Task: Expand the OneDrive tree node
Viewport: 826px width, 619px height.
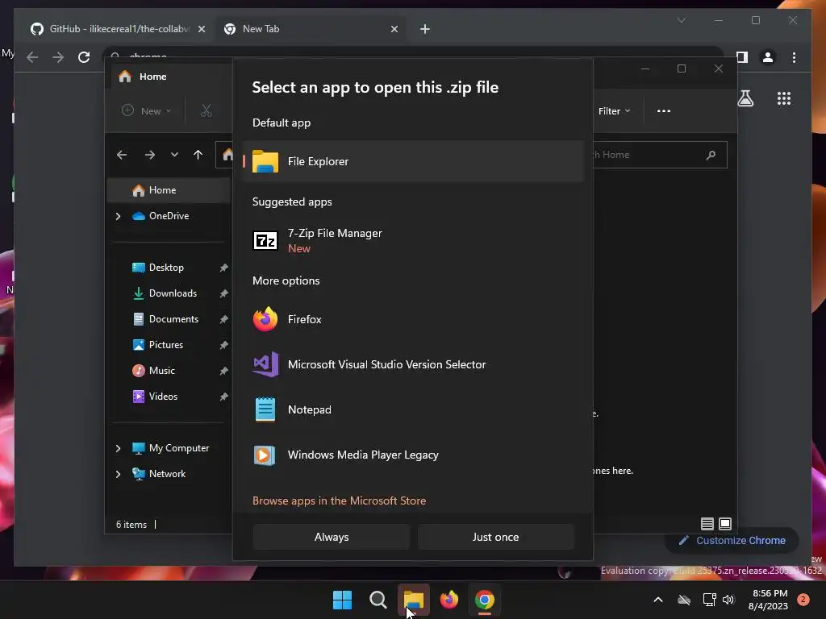Action: point(118,216)
